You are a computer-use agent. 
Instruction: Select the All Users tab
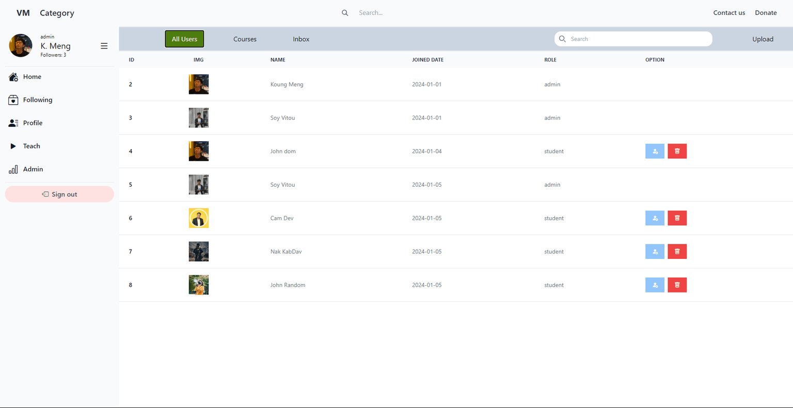click(x=184, y=39)
